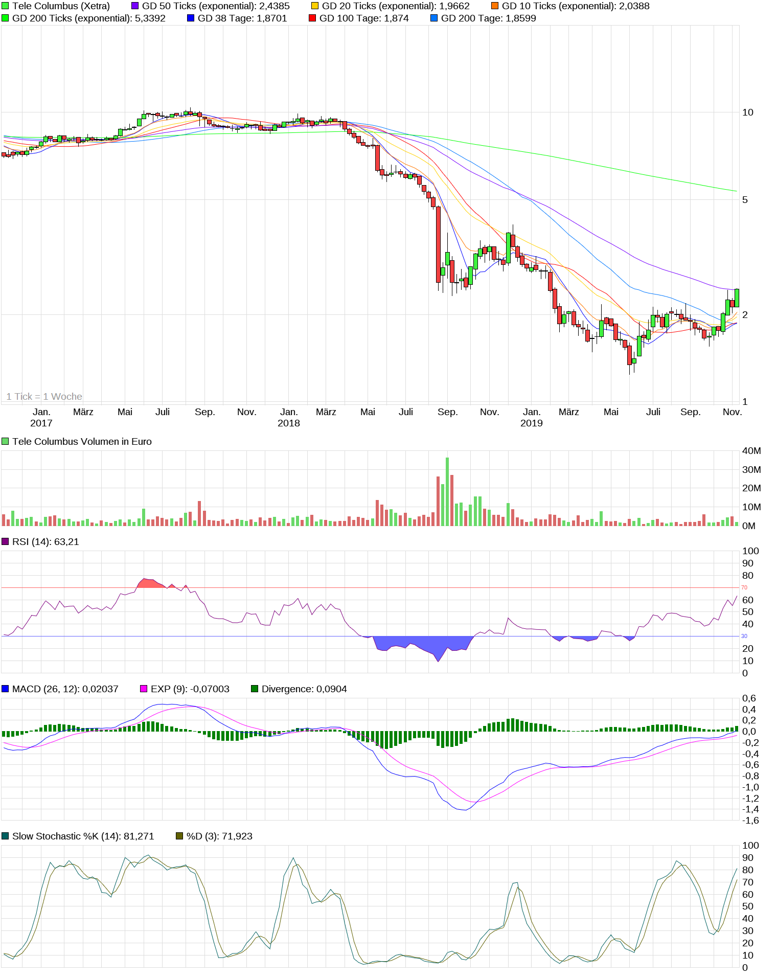Click the green Tele Columbus (Xetra) legend swatch
This screenshot has width=777, height=978.
5,6
